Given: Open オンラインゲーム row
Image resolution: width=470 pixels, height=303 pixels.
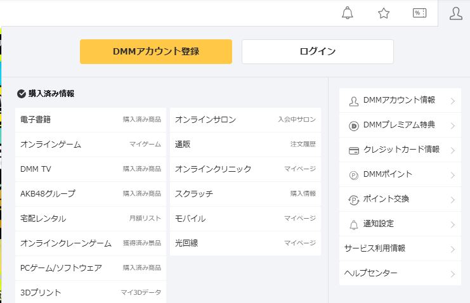Looking at the screenshot, I should (x=91, y=145).
